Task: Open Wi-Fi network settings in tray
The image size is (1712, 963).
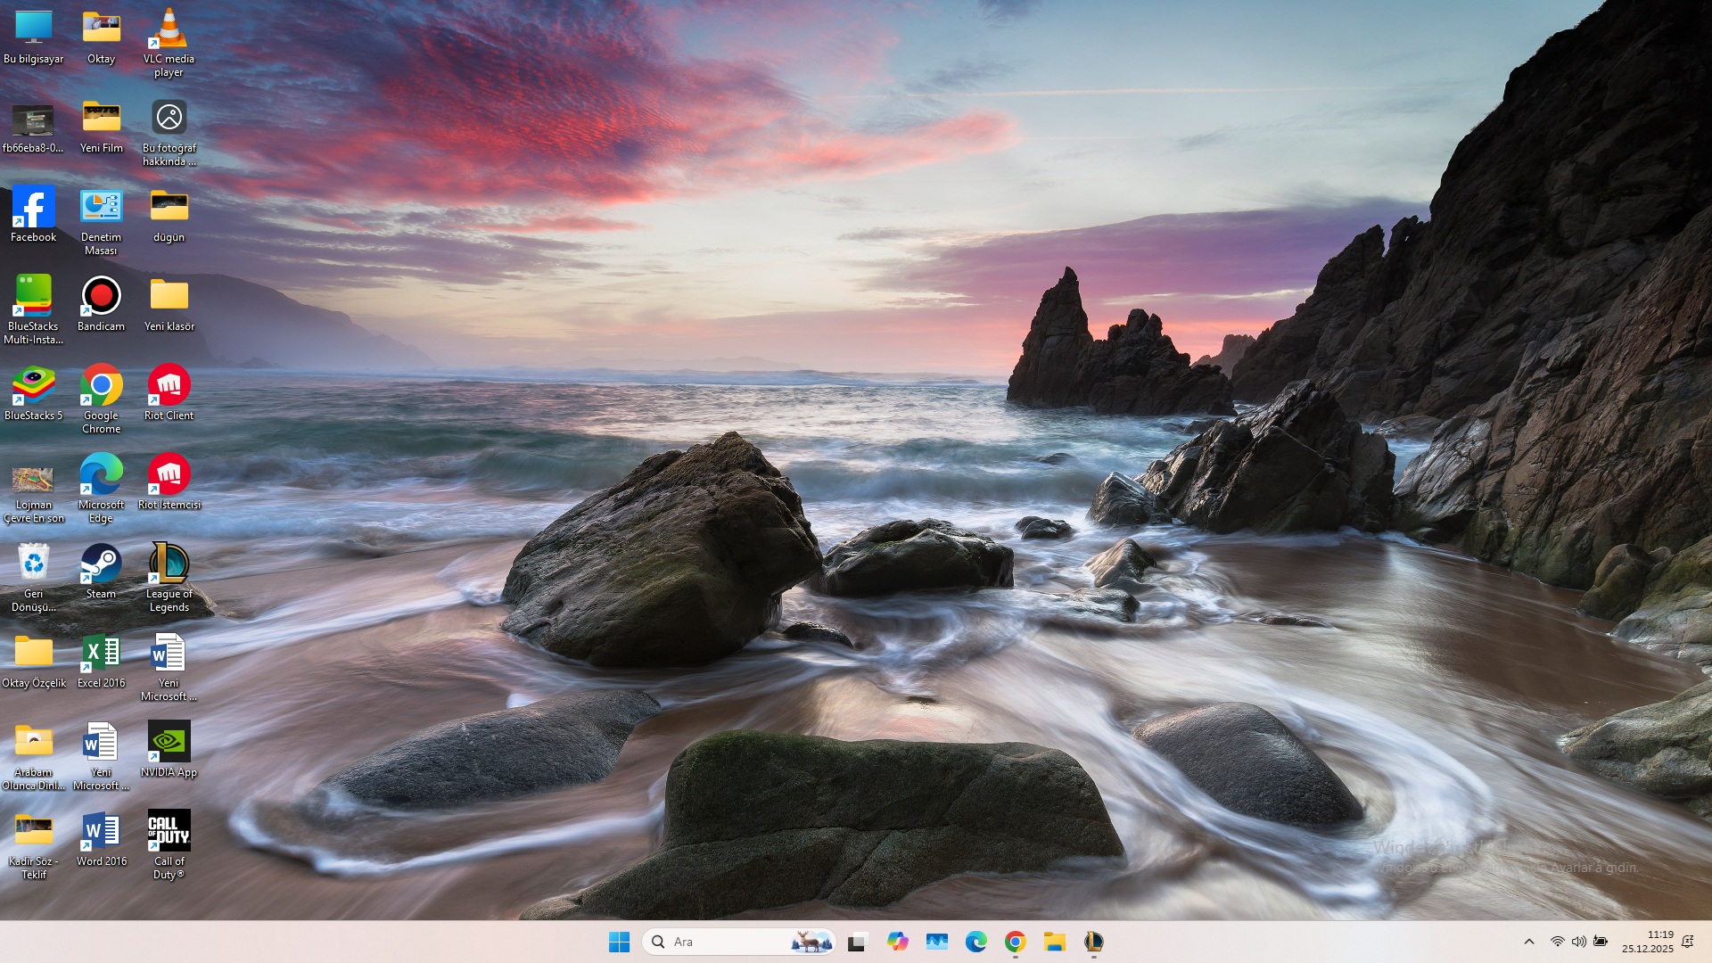Action: click(1558, 942)
